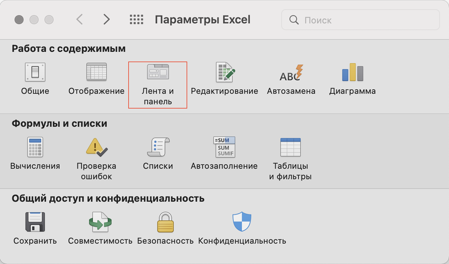Open the Отображение preferences pane
The image size is (449, 264).
tap(97, 72)
